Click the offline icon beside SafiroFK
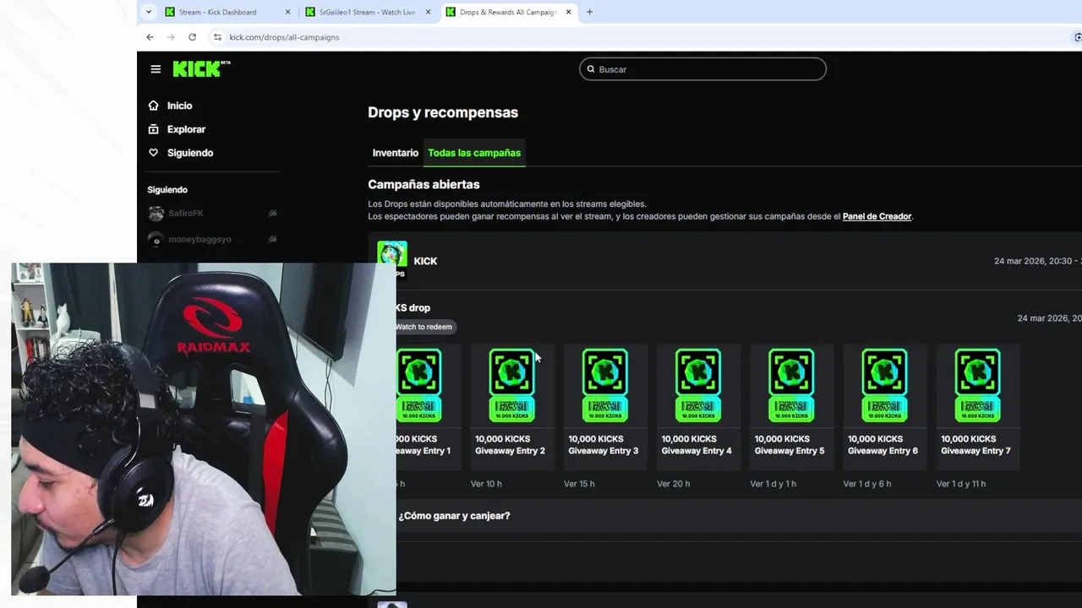 coord(272,214)
